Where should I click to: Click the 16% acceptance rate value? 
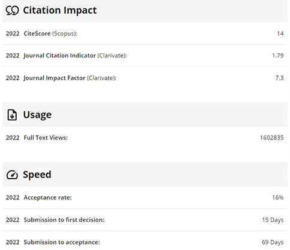pos(278,197)
